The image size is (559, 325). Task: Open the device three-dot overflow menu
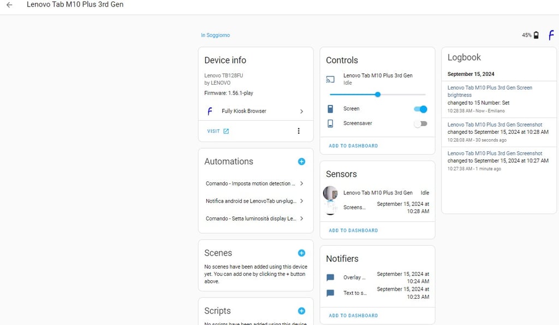299,131
